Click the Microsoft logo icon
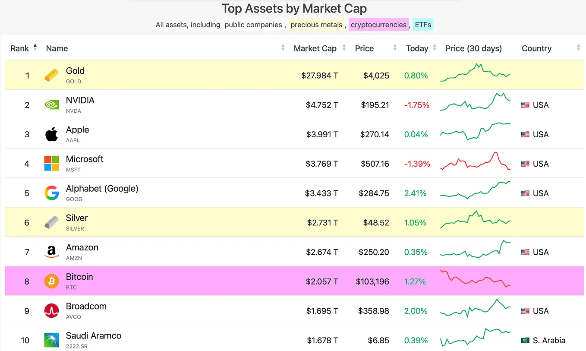 coord(51,164)
